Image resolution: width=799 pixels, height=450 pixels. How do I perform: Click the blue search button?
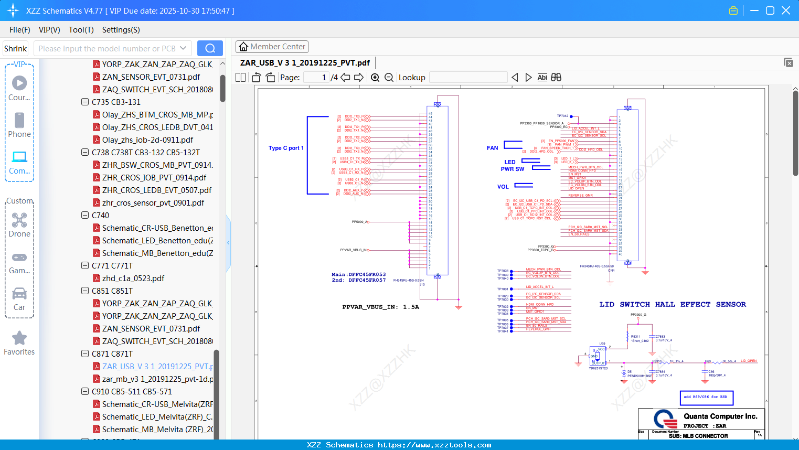tap(210, 48)
